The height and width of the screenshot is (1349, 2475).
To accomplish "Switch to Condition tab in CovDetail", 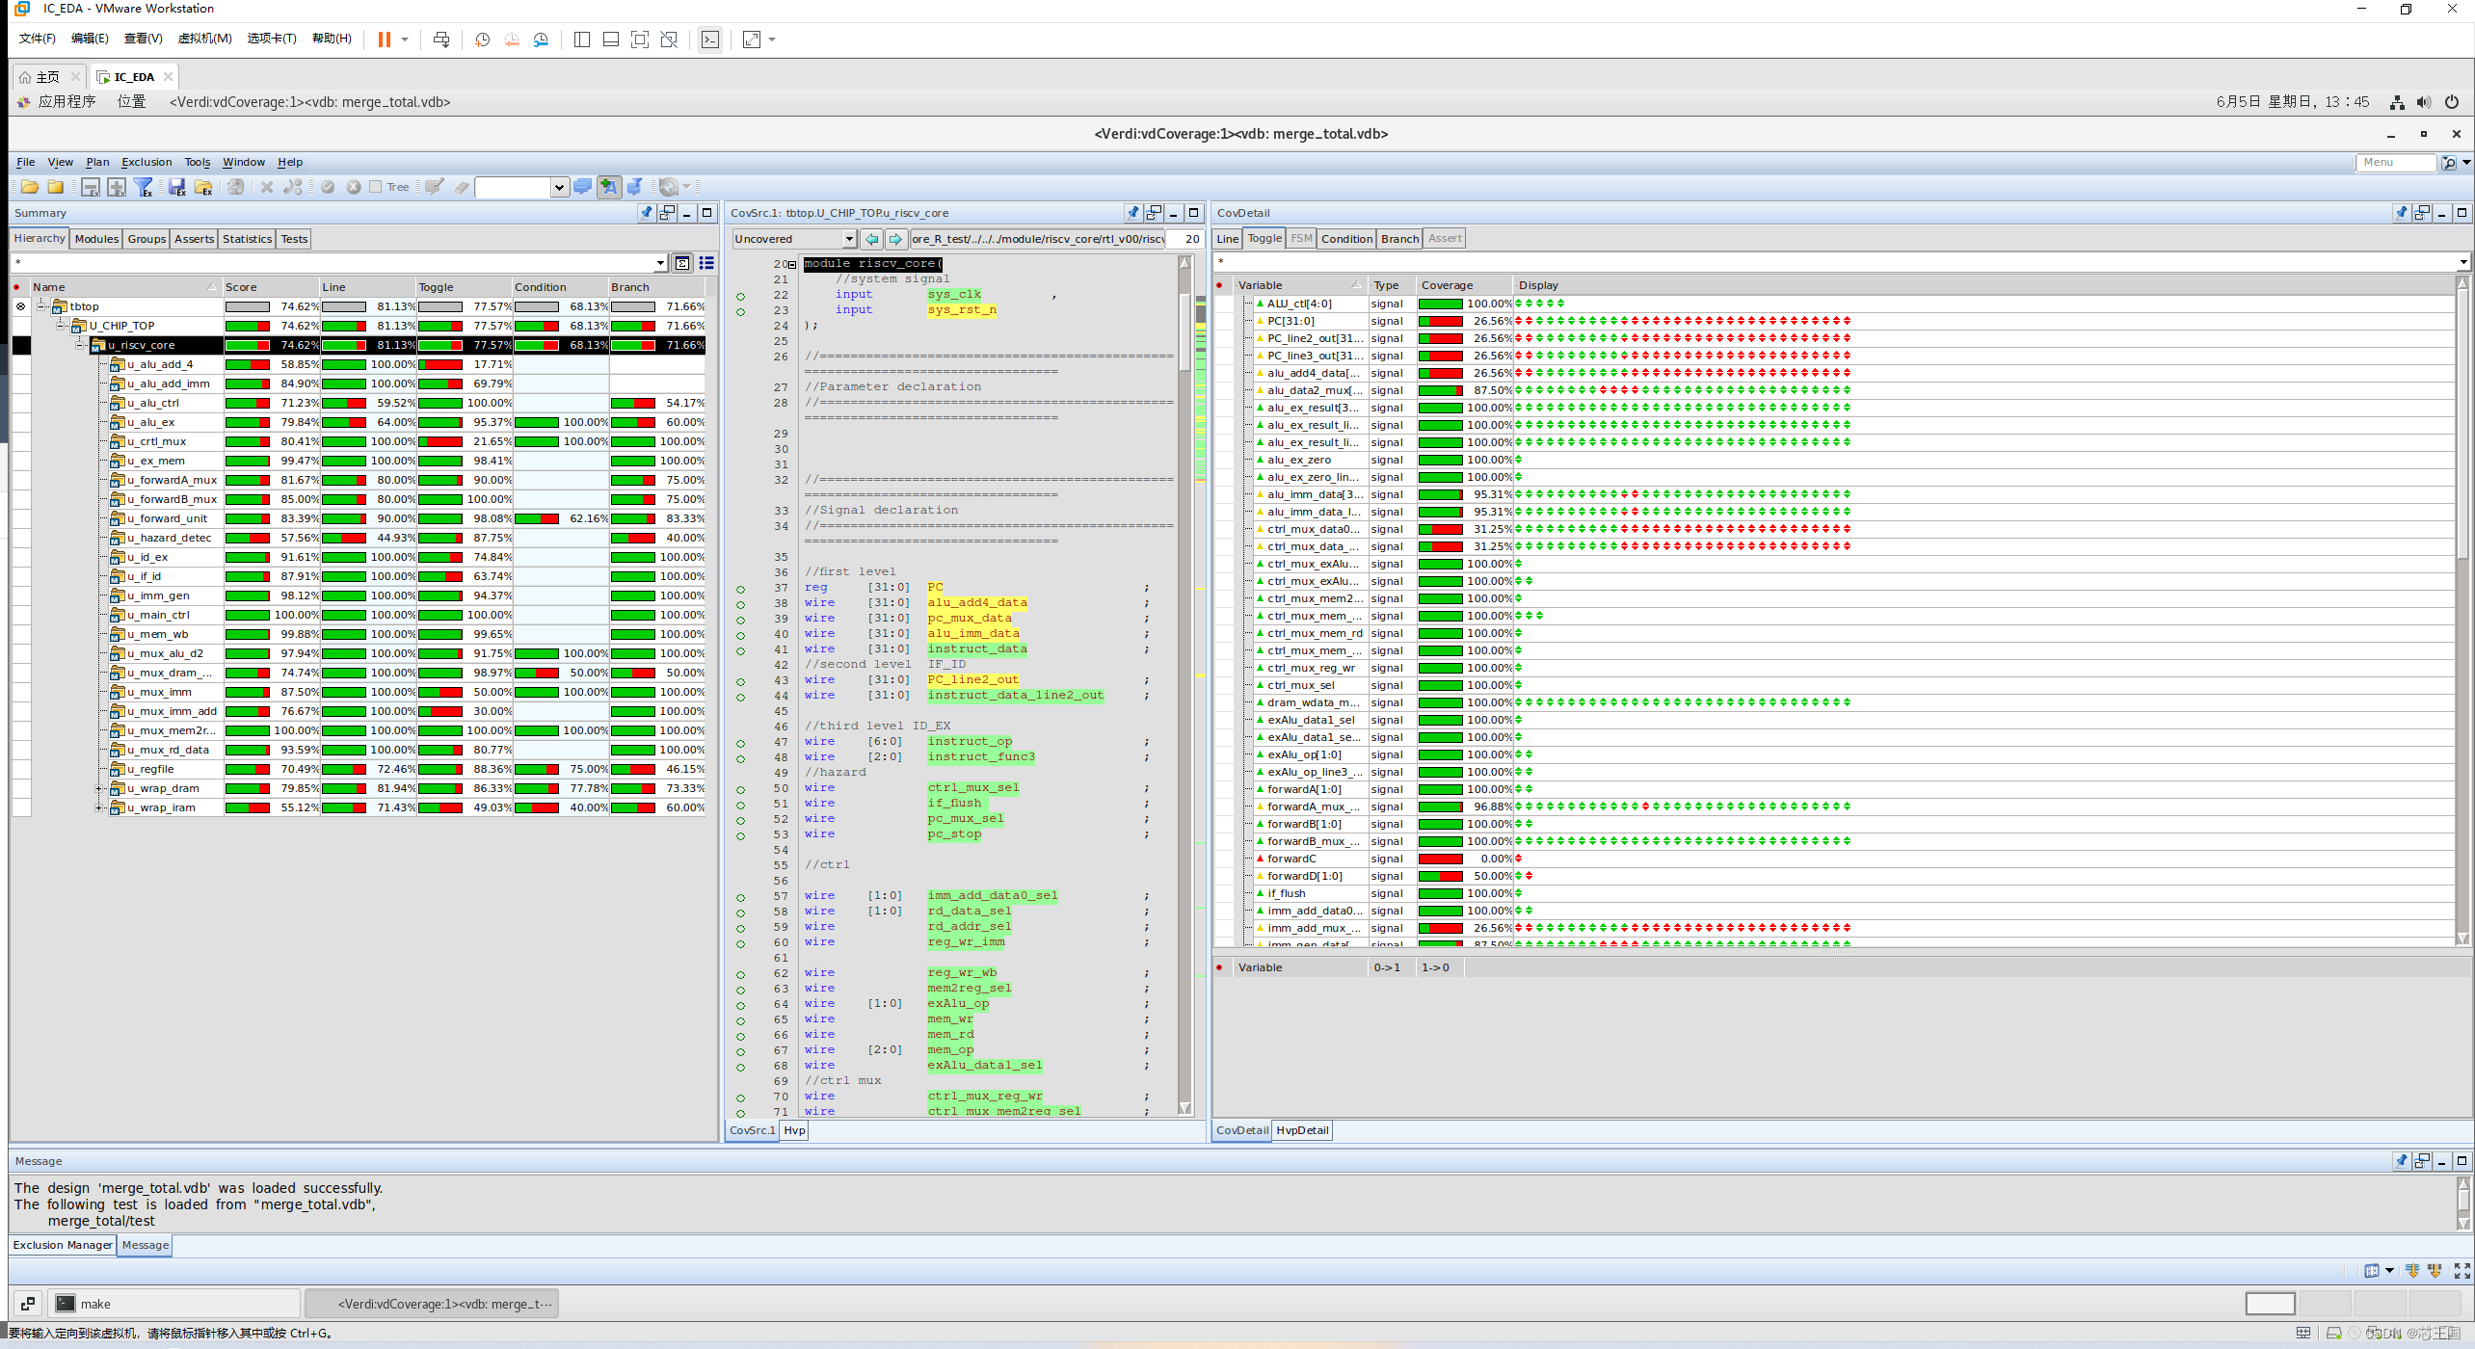I will point(1345,239).
